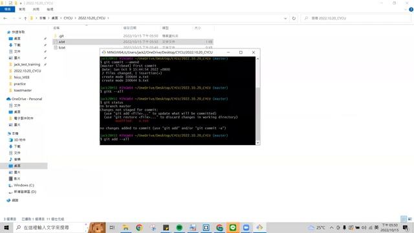Open the 檔案 ribbon tab
The width and height of the screenshot is (414, 233).
(x=7, y=9)
